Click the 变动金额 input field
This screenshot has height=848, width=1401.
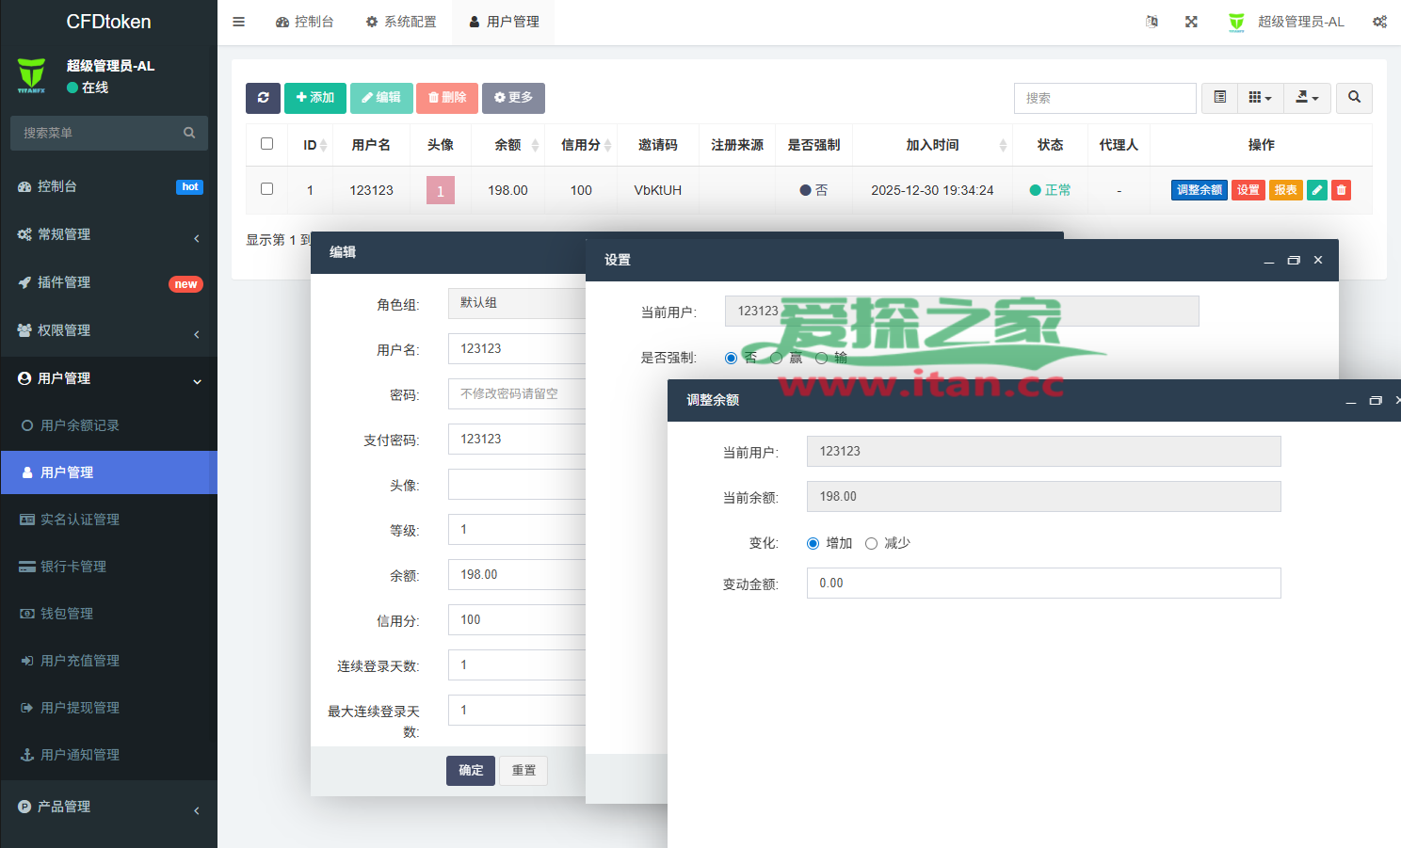pos(1043,584)
